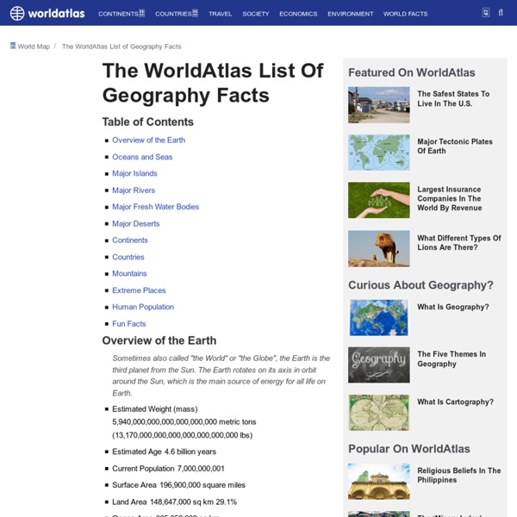Open the Continents dropdown arrow icon
Image resolution: width=517 pixels, height=517 pixels.
pyautogui.click(x=142, y=13)
